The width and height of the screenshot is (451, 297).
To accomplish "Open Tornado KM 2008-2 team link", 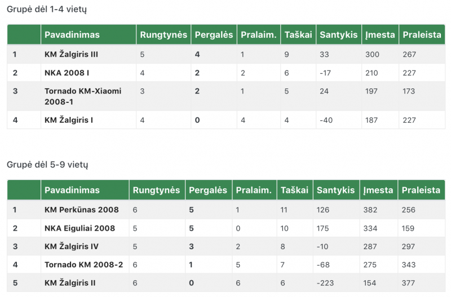I will (83, 264).
